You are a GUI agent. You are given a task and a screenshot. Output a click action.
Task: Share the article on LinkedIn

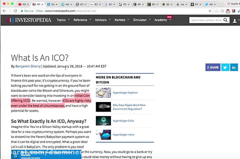point(234,67)
